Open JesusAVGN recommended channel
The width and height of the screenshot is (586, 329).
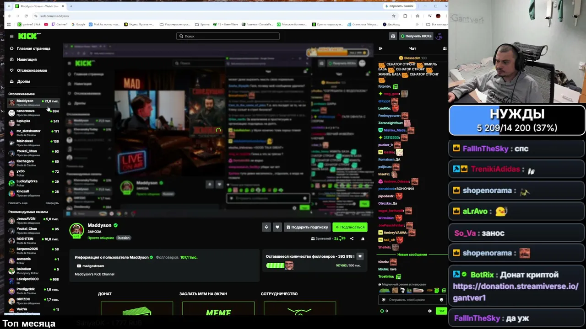click(x=33, y=221)
